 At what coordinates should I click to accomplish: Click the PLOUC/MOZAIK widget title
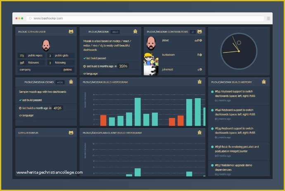tap(99, 32)
